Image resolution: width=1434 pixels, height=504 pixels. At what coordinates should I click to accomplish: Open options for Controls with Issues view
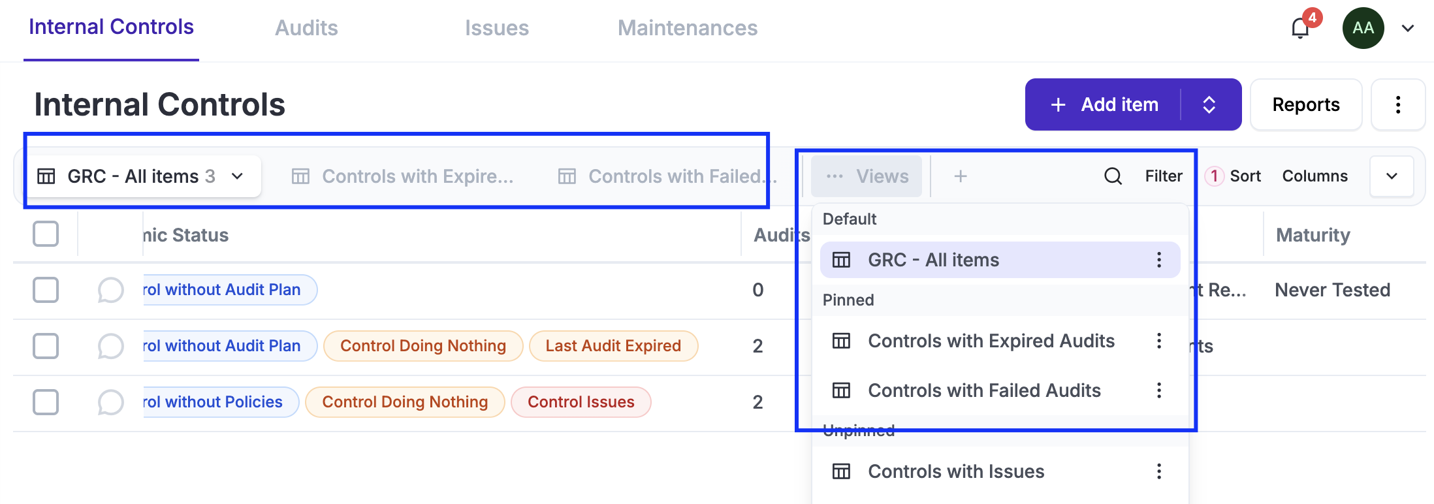pyautogui.click(x=1159, y=471)
